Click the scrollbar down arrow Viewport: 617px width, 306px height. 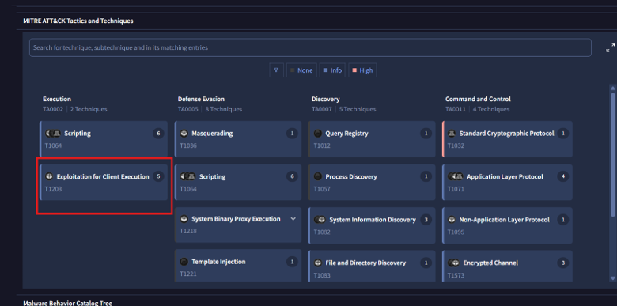coord(612,278)
